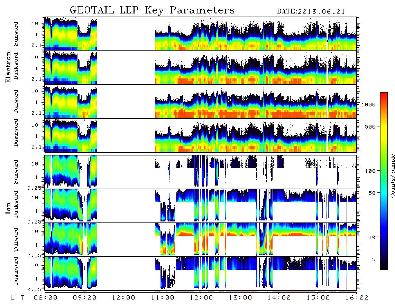Viewport: 395px width, 304px height.
Task: Click the 10:00 time tick label
Action: [x=123, y=298]
